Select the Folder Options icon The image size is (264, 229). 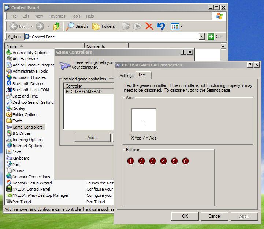coord(9,115)
